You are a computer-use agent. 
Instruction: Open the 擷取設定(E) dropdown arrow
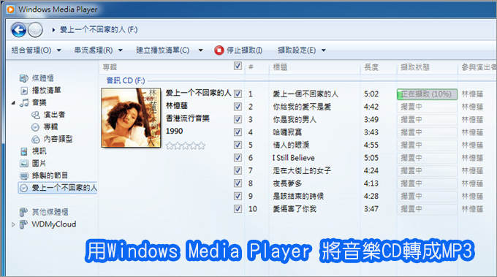[x=323, y=50]
